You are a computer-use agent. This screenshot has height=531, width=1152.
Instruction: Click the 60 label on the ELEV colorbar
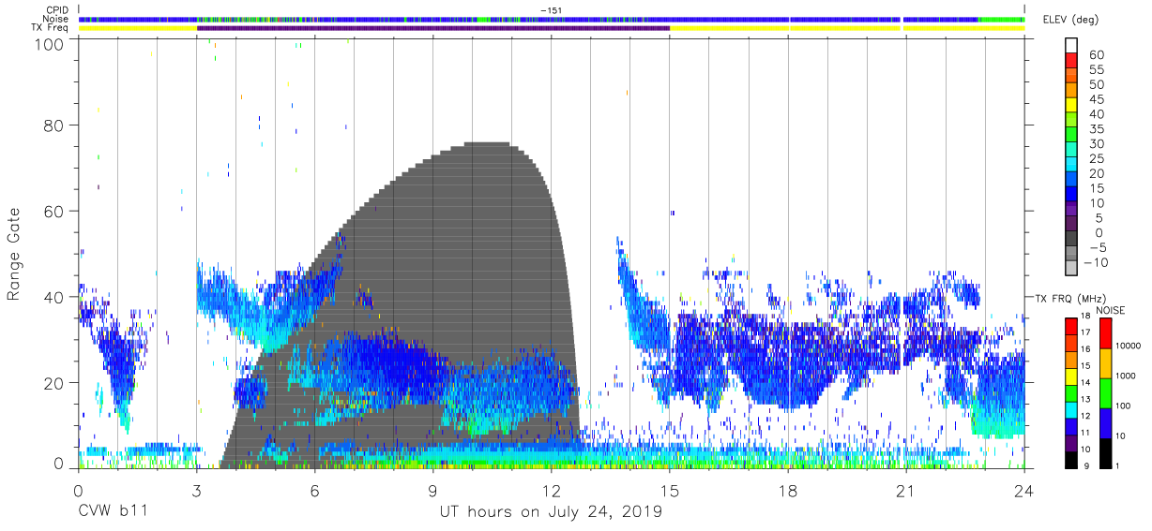coord(1098,54)
